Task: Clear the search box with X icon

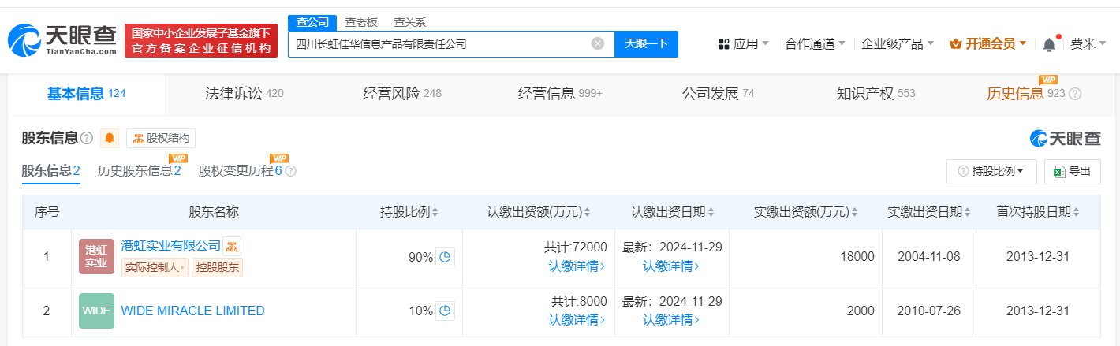Action: (598, 44)
